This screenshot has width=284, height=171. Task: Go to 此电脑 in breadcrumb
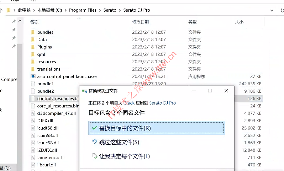(x=24, y=10)
